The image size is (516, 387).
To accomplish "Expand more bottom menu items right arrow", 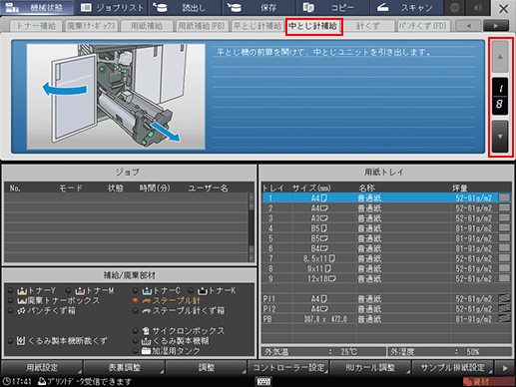I will pyautogui.click(x=505, y=368).
